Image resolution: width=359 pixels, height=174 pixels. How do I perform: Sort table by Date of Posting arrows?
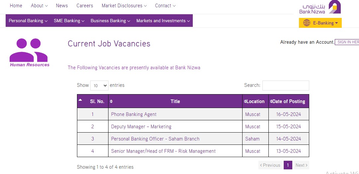coord(271,101)
